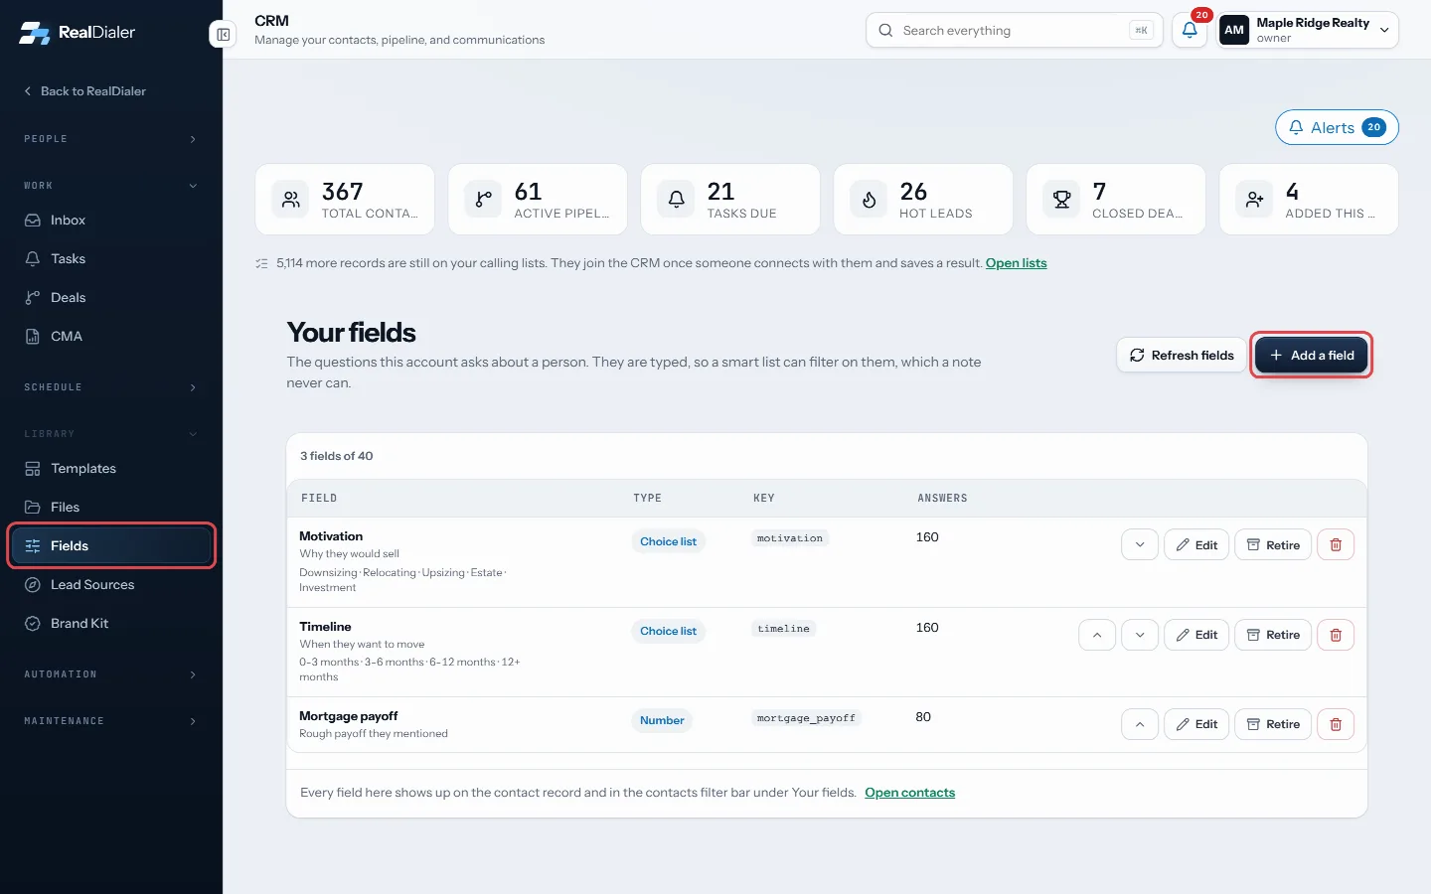Click the timeline key chip

coord(783,629)
